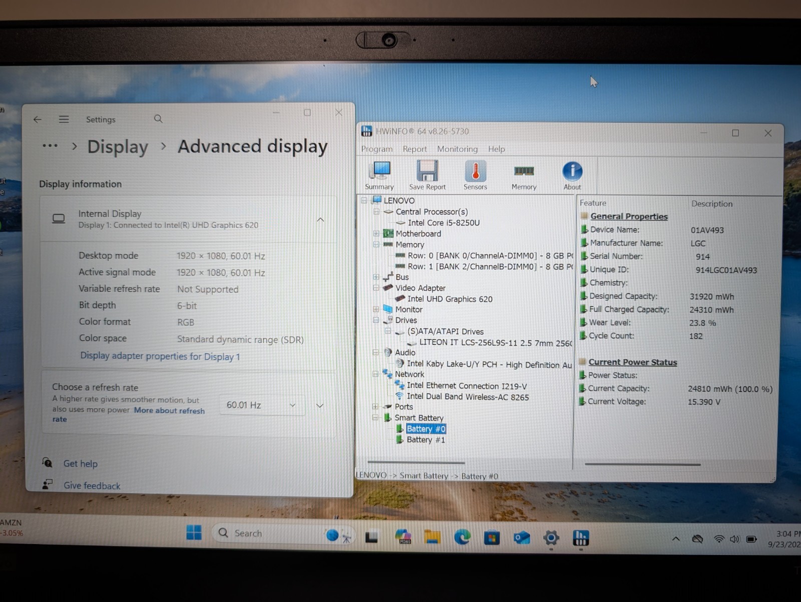Click the details pane horizontal scrollbar
801x602 pixels.
[642, 464]
